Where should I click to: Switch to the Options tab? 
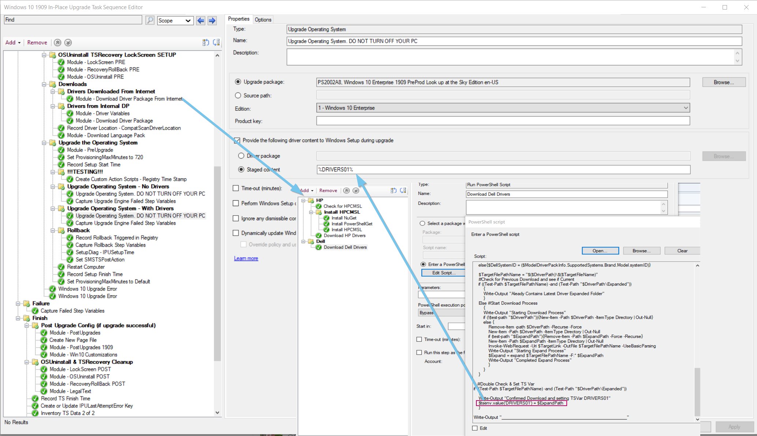[263, 20]
